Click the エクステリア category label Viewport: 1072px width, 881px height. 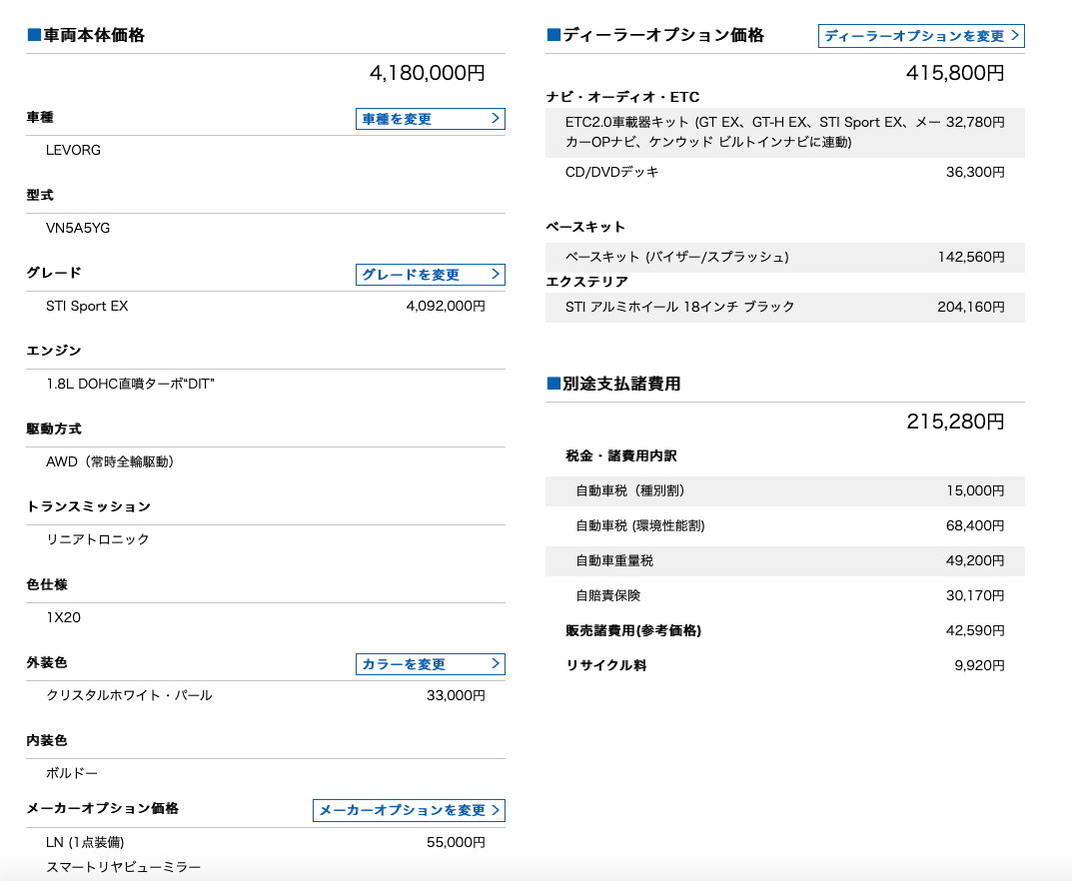tap(586, 283)
